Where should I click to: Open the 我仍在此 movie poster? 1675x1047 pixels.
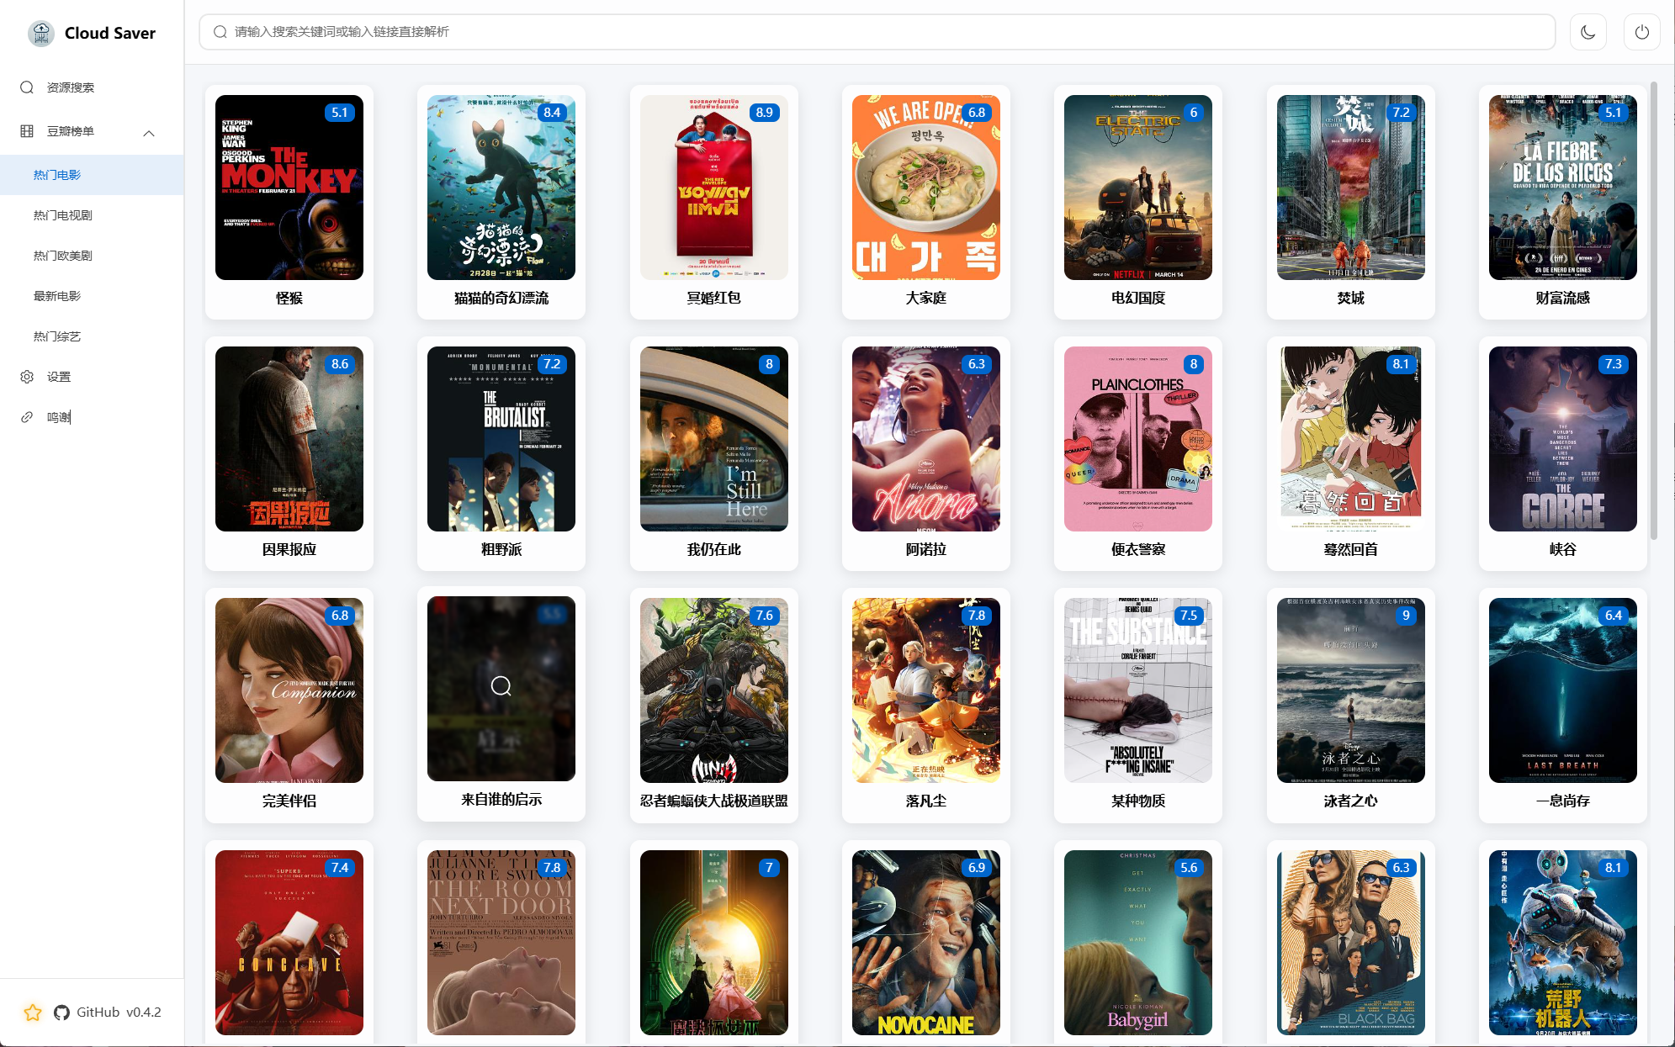point(714,439)
